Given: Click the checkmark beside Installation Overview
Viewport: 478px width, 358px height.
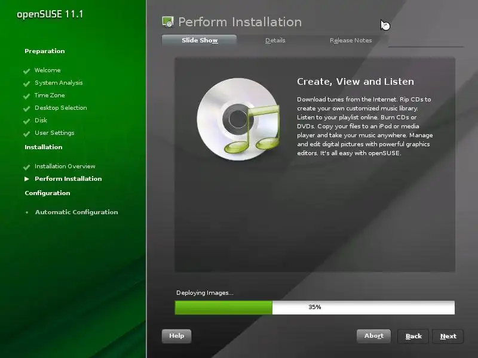Looking at the screenshot, I should click(x=26, y=167).
